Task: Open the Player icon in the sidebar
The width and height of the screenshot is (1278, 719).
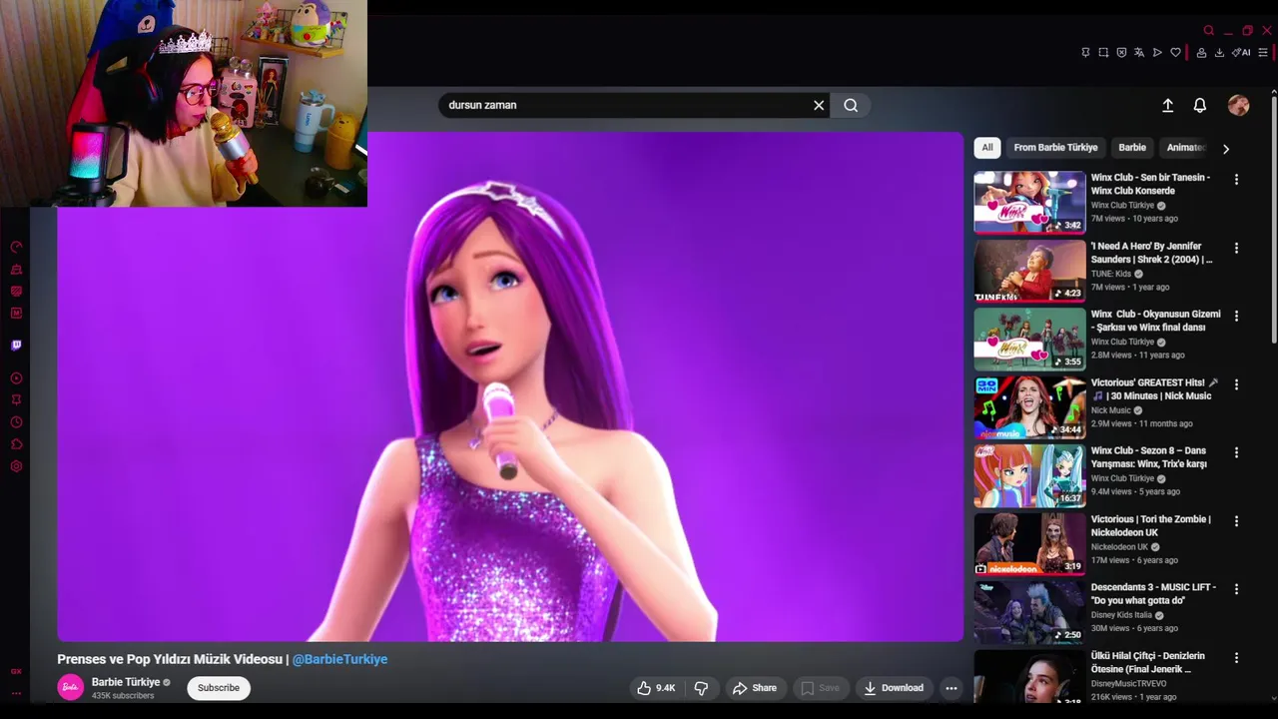Action: tap(16, 378)
